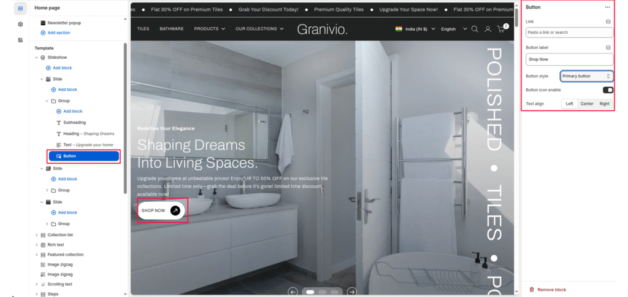Open the three-dot menu in Button panel
The image size is (628, 297).
[x=607, y=7]
